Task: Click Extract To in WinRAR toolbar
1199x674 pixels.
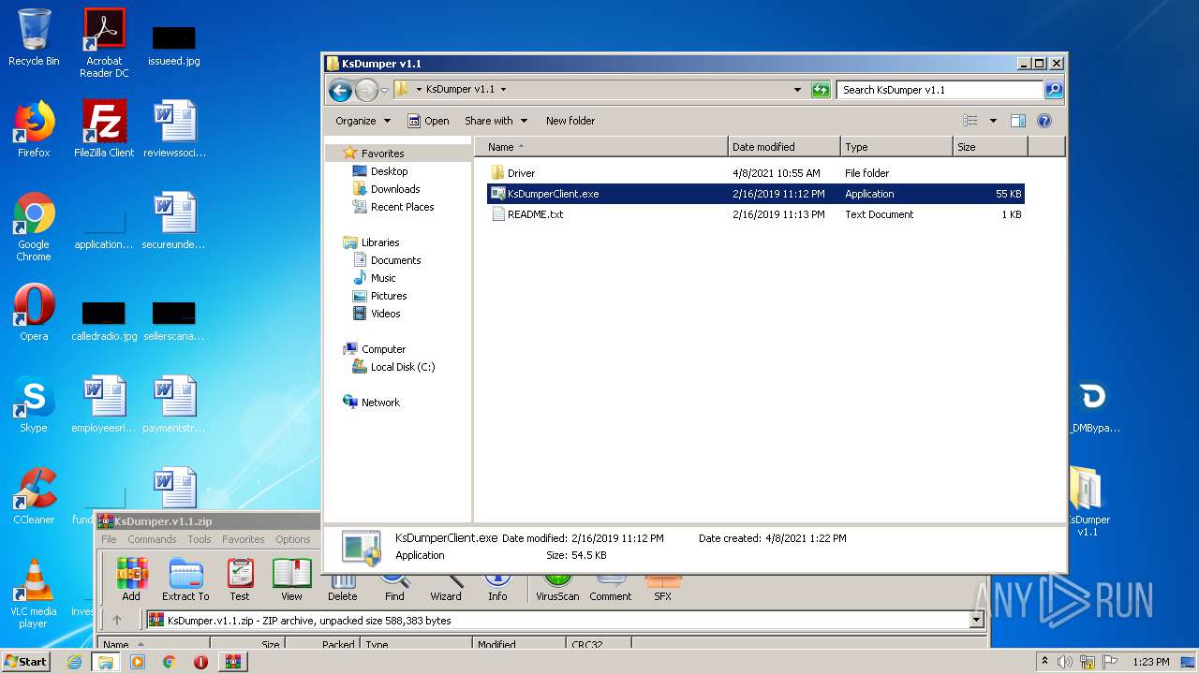Action: [x=185, y=579]
